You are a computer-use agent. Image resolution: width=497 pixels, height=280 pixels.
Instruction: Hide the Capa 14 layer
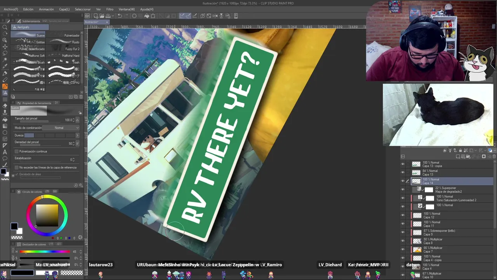coord(403,181)
